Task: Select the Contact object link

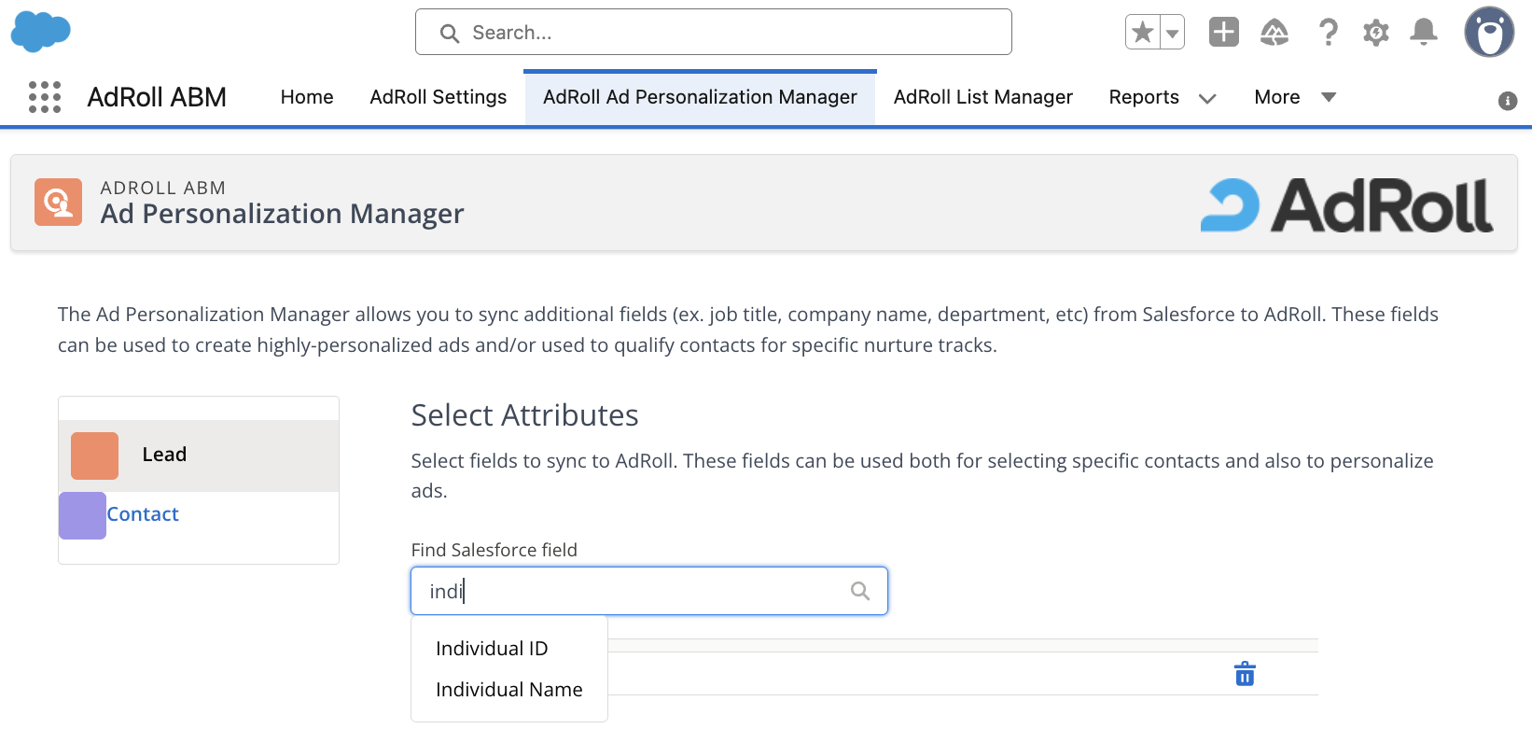Action: 143,514
